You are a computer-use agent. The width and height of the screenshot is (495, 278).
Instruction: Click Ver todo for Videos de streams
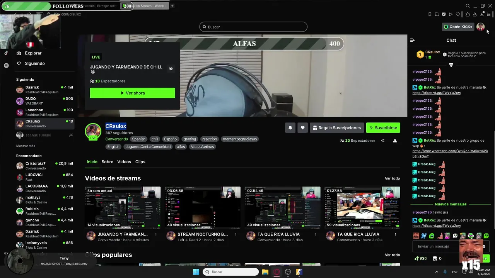(392, 178)
